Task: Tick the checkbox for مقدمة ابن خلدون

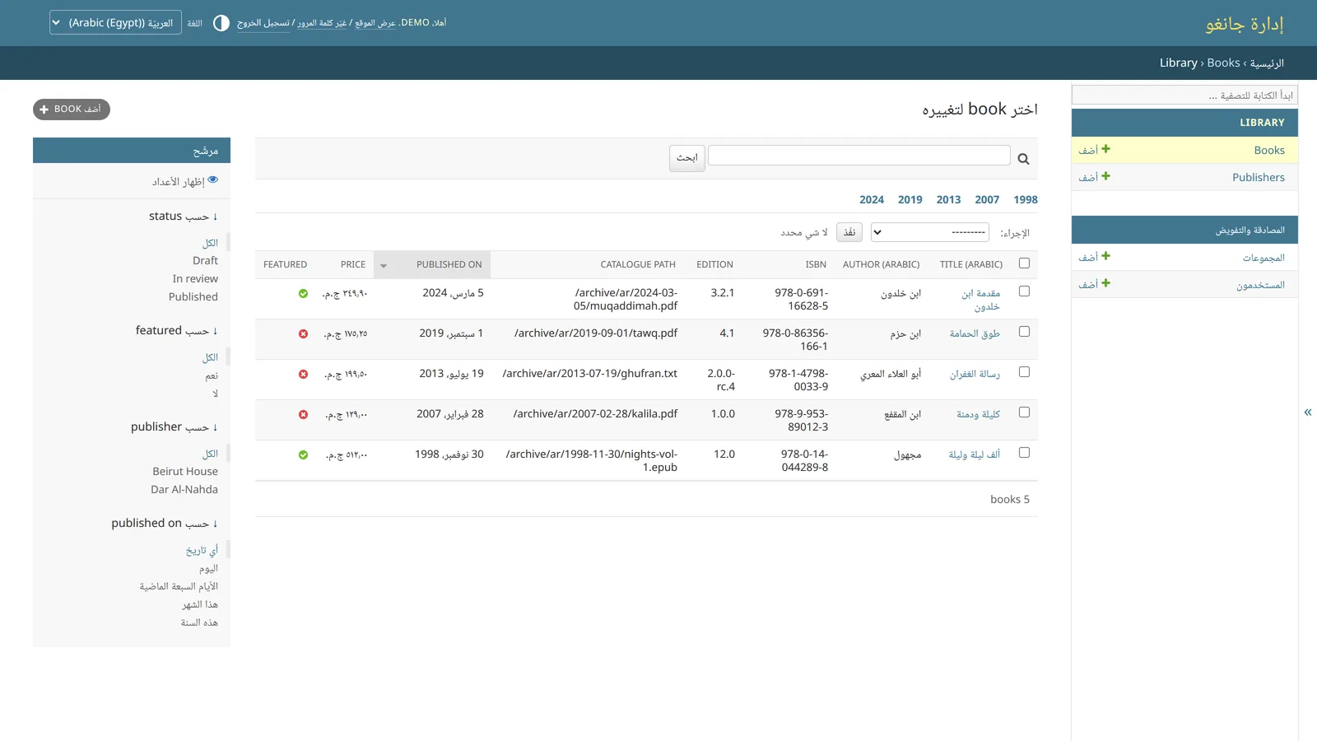Action: click(1024, 291)
